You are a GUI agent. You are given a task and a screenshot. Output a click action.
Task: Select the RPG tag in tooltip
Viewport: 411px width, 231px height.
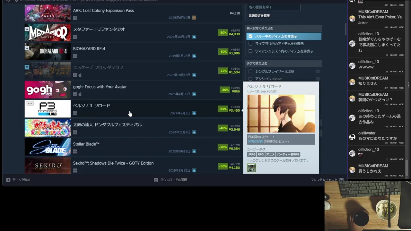pyautogui.click(x=261, y=154)
